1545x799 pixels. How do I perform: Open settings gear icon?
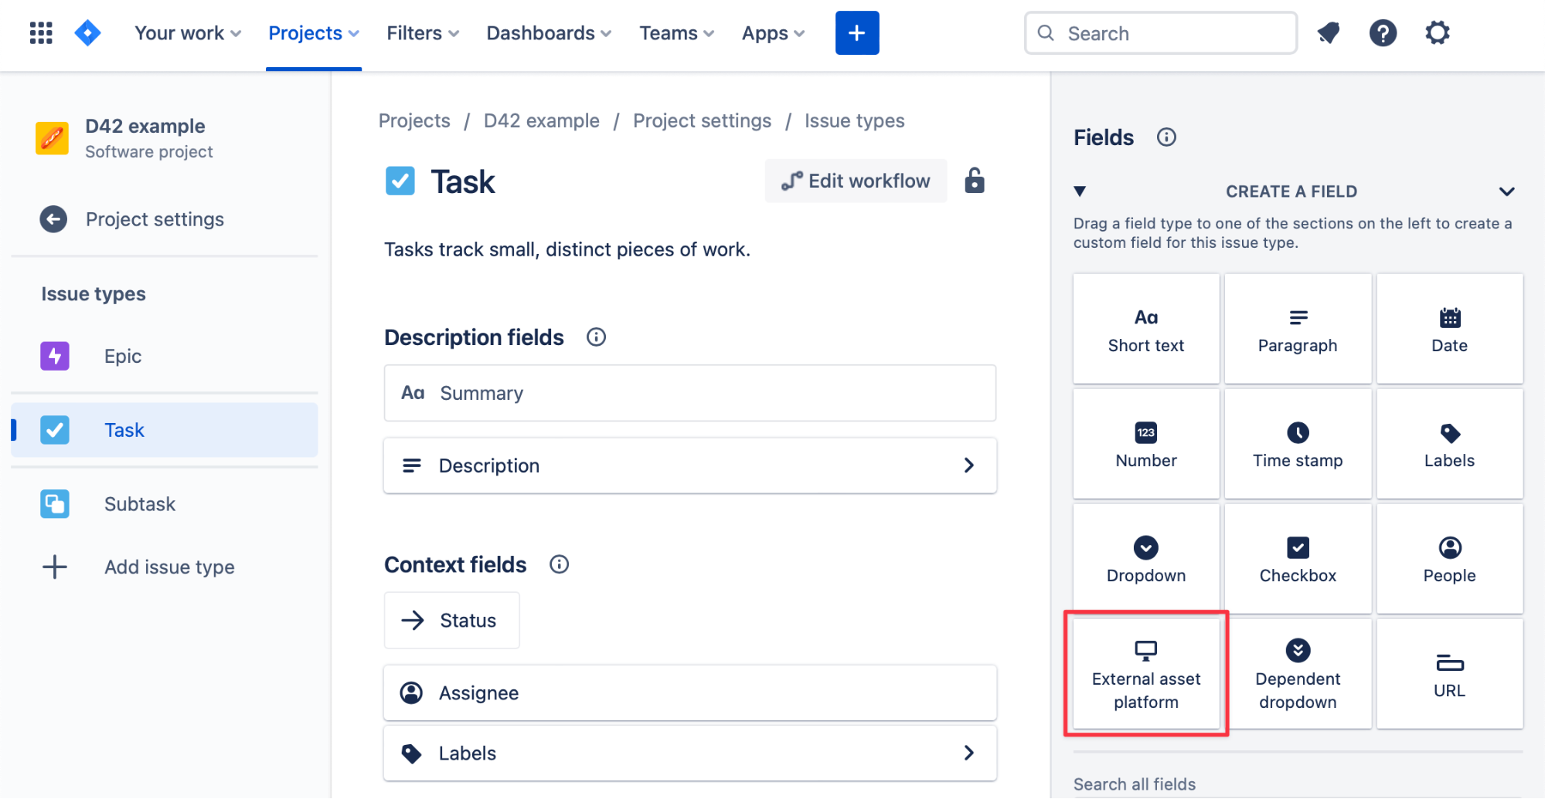[x=1437, y=33]
